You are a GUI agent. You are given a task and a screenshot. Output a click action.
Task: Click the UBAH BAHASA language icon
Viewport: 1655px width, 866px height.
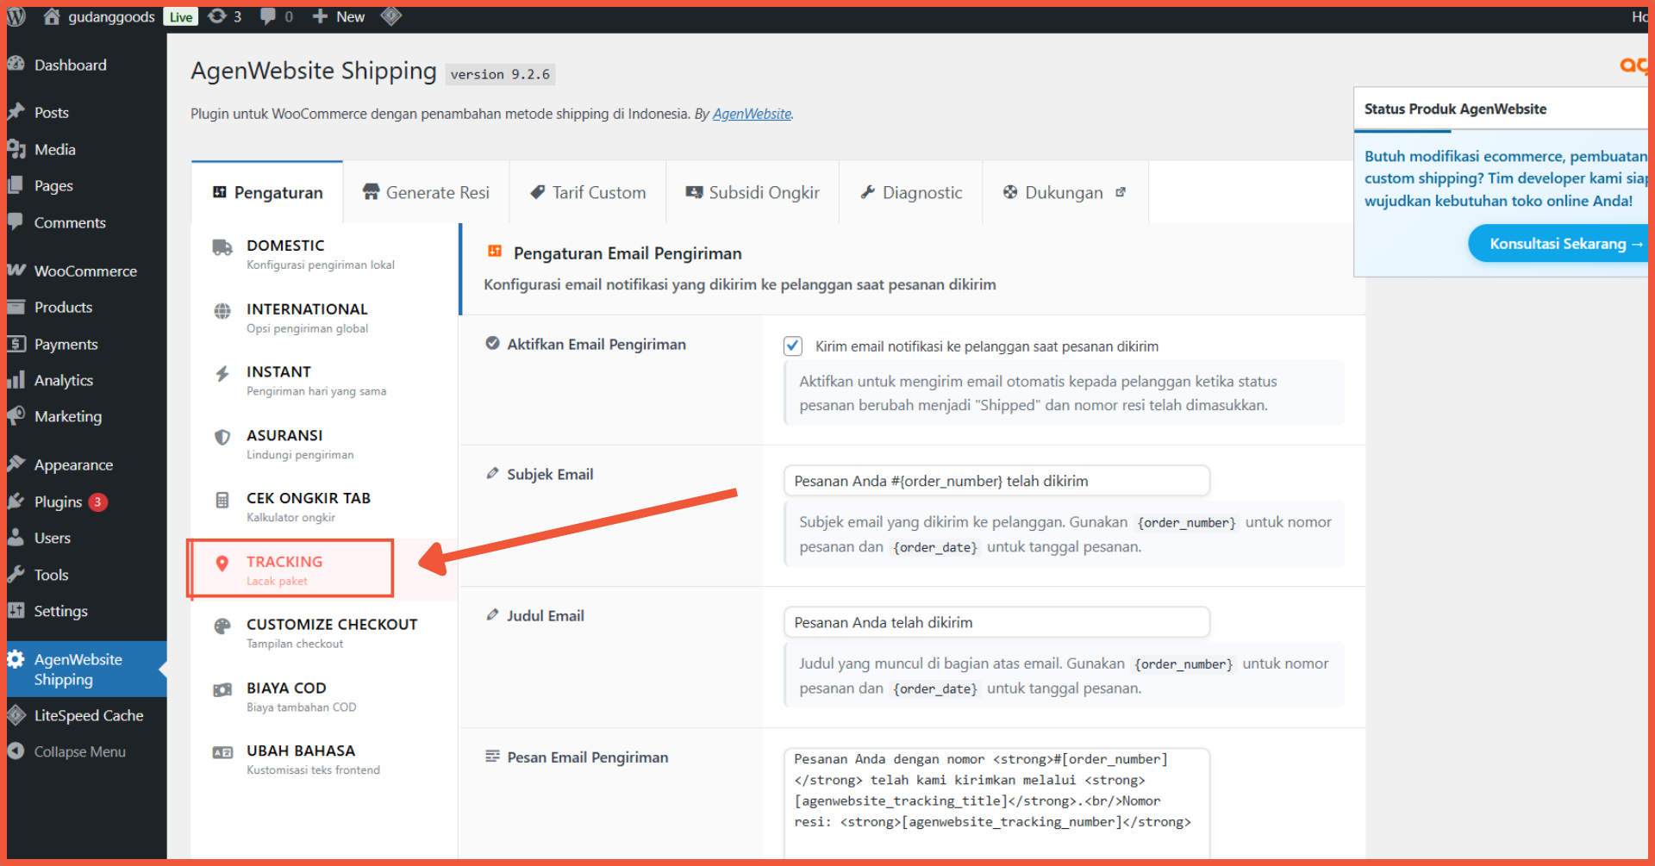pos(222,752)
